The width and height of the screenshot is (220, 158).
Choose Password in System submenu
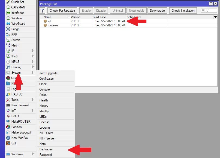coord(56,155)
